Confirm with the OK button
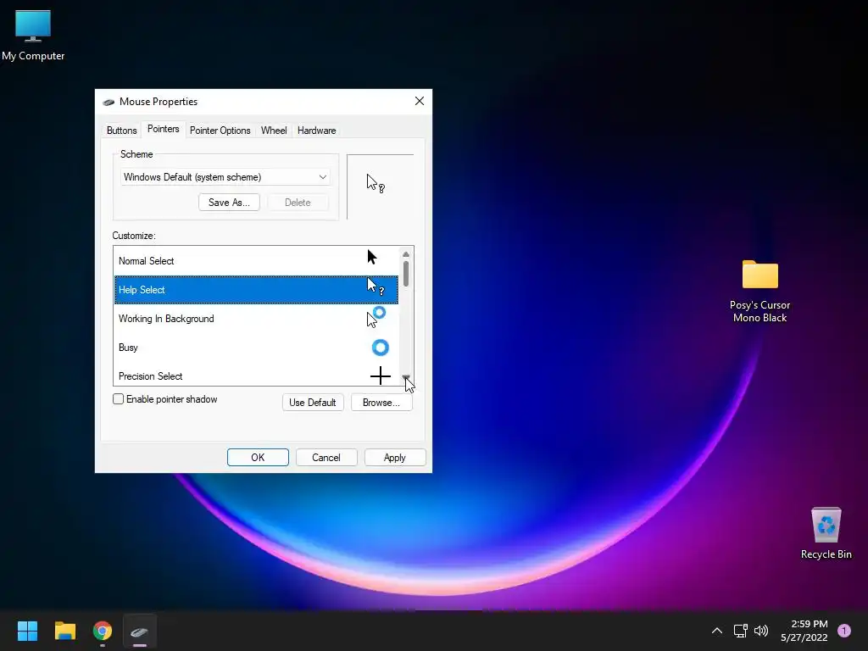 click(x=258, y=457)
